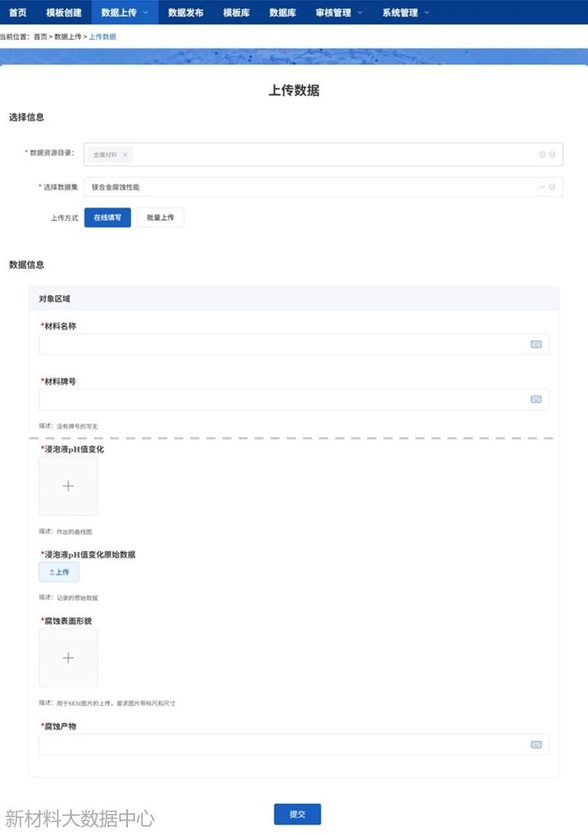Click plus box under 浸泡液pH值变化
588x836 pixels.
pos(69,486)
